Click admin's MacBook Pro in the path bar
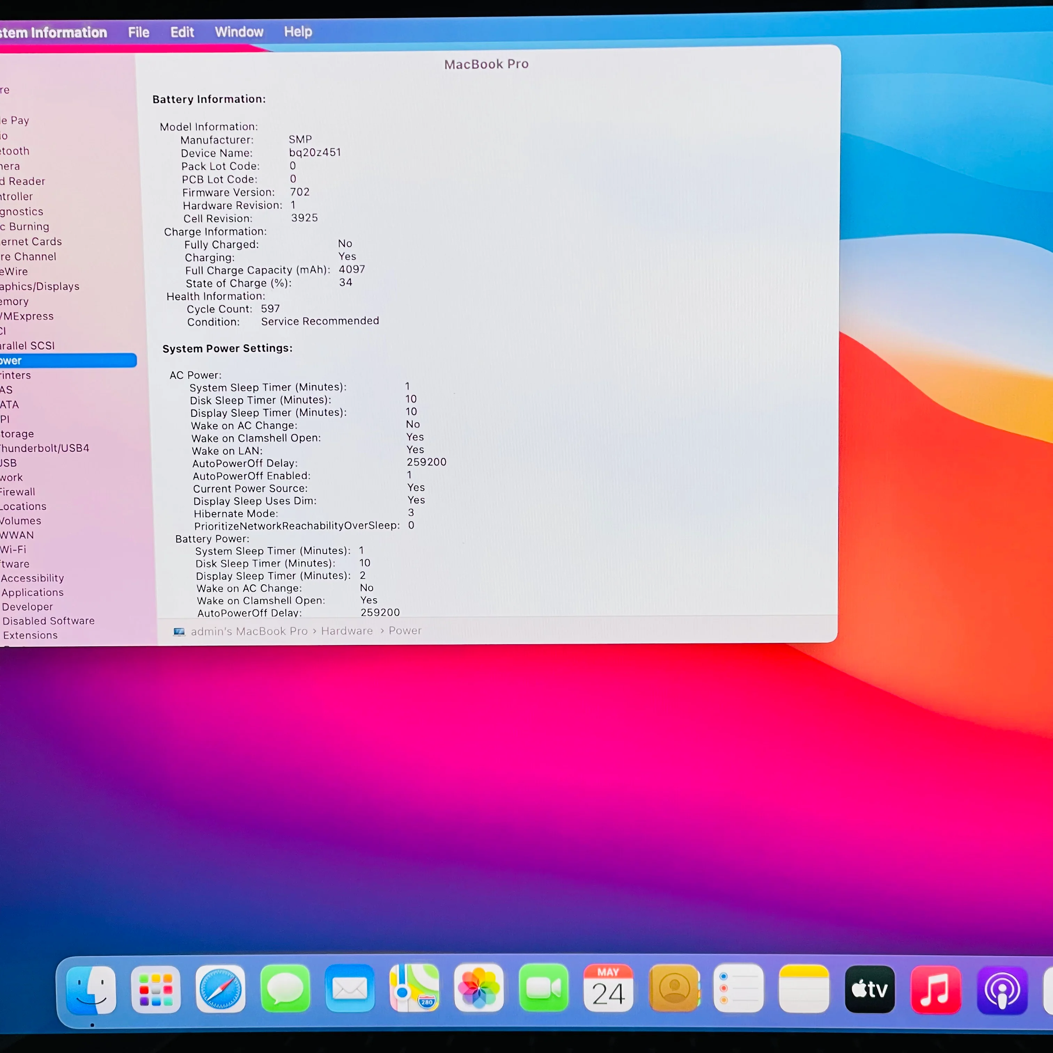Screen dimensions: 1053x1053 click(249, 631)
